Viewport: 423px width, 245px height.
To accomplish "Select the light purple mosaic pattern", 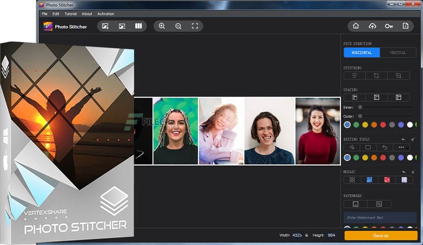I will (x=404, y=180).
